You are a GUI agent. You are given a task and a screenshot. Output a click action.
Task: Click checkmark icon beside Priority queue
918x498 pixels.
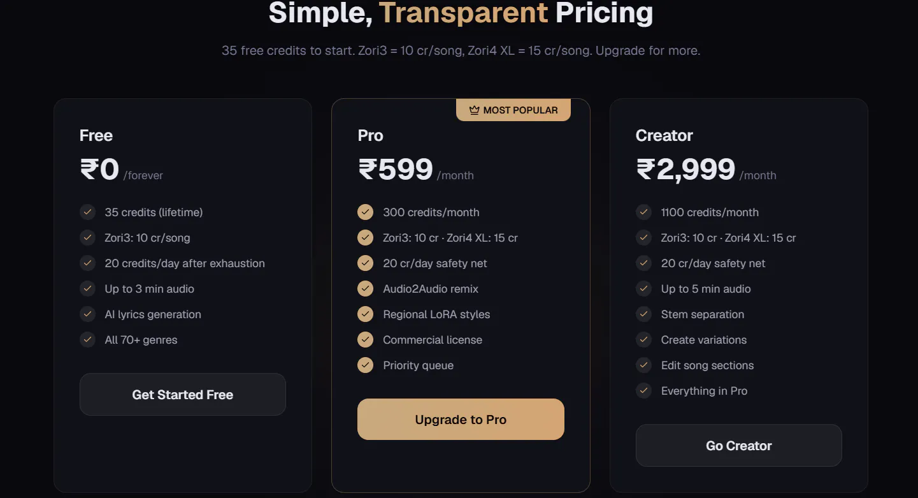pos(365,365)
